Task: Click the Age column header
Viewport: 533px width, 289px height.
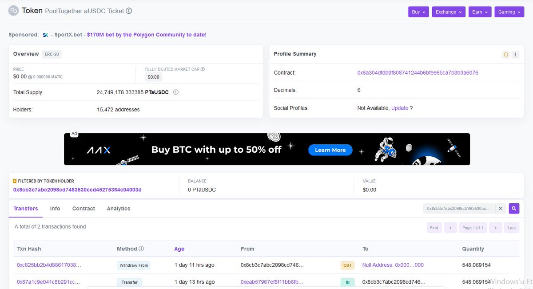Action: (x=179, y=249)
